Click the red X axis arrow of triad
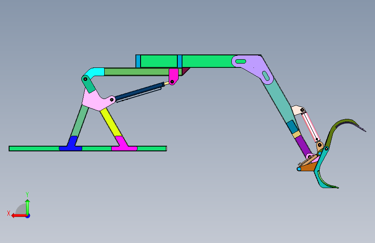 pos(19,216)
